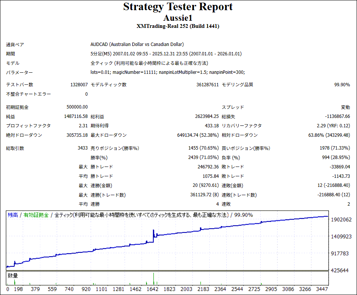This screenshot has height=295, width=357.
Task: Select the AUDCAD currency pair description
Action: click(137, 44)
